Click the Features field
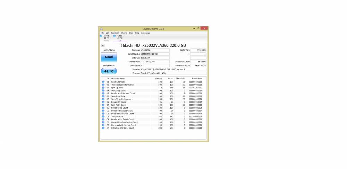The width and height of the screenshot is (347, 169). click(173, 73)
